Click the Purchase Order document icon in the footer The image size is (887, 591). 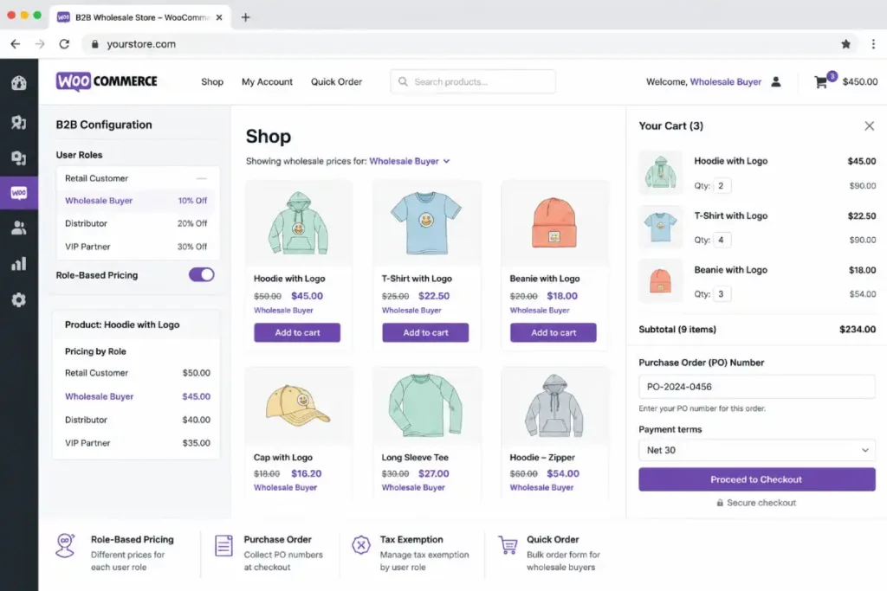(x=223, y=546)
